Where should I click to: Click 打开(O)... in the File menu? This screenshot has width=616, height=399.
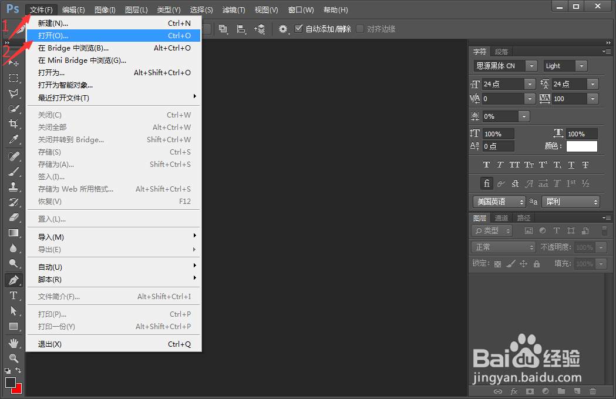[x=113, y=35]
